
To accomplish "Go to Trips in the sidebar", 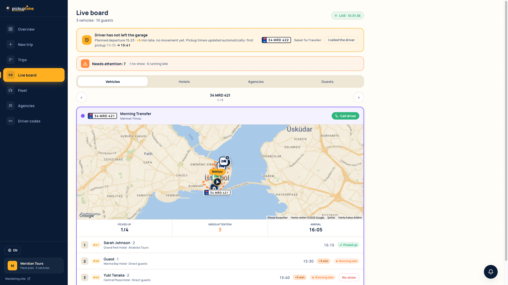I will pyautogui.click(x=34, y=60).
